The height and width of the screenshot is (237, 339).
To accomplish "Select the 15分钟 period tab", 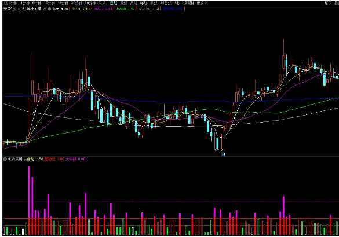I will click(x=63, y=3).
